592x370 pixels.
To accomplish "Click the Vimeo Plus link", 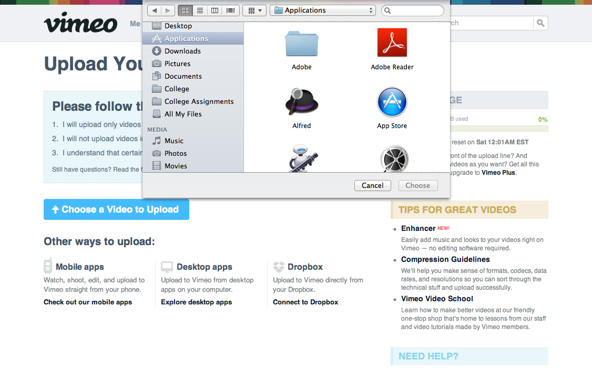I will click(x=498, y=173).
